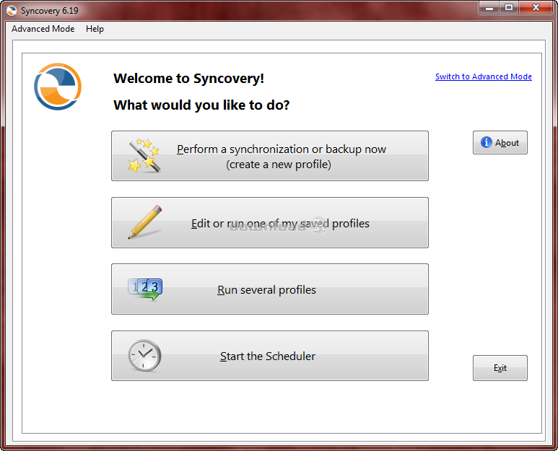
Task: Click the Syncovery icon in the title bar
Action: (12, 11)
